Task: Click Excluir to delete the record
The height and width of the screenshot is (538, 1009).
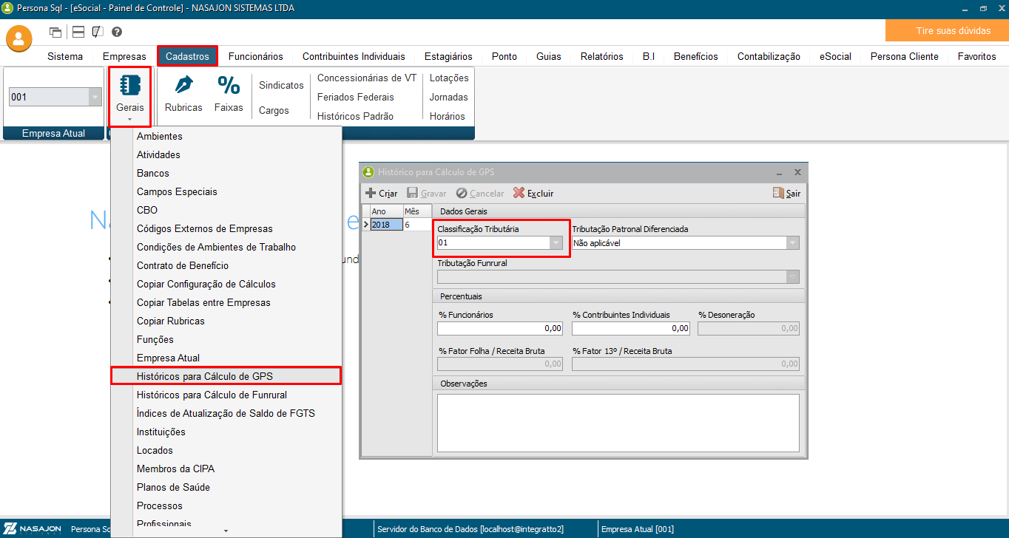Action: pos(533,193)
